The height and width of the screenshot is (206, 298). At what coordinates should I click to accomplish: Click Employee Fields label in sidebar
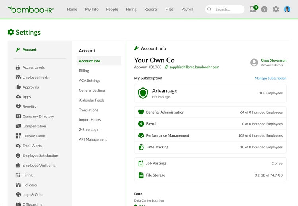click(x=35, y=77)
